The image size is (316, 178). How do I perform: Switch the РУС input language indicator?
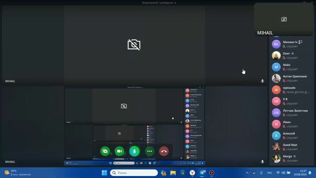tap(270, 173)
